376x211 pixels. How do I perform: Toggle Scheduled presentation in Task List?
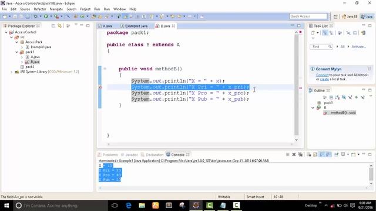click(331, 33)
